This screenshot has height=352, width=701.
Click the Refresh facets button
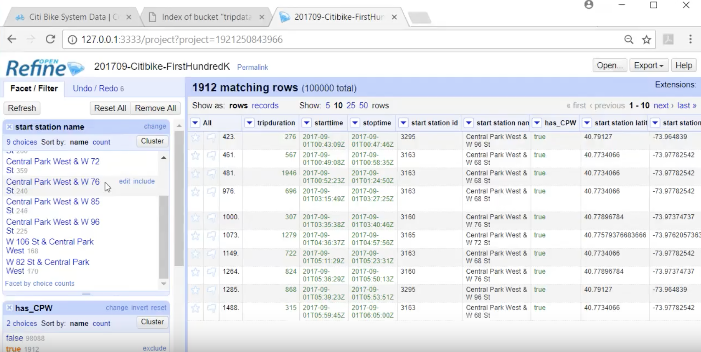(22, 108)
